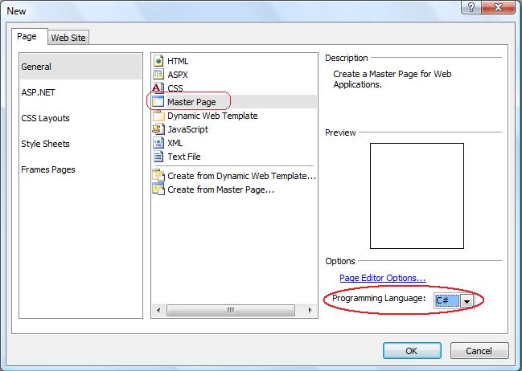This screenshot has width=522, height=371.
Task: Select the HTML file type icon
Action: pyautogui.click(x=158, y=61)
